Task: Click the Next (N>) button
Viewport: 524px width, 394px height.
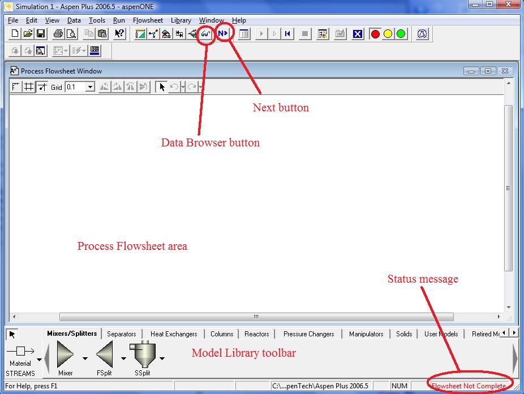Action: point(224,34)
